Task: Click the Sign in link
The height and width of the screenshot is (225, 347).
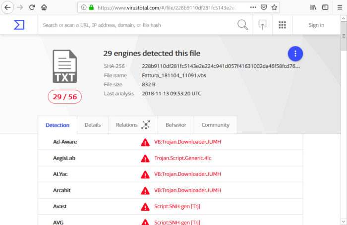Action: pyautogui.click(x=316, y=25)
